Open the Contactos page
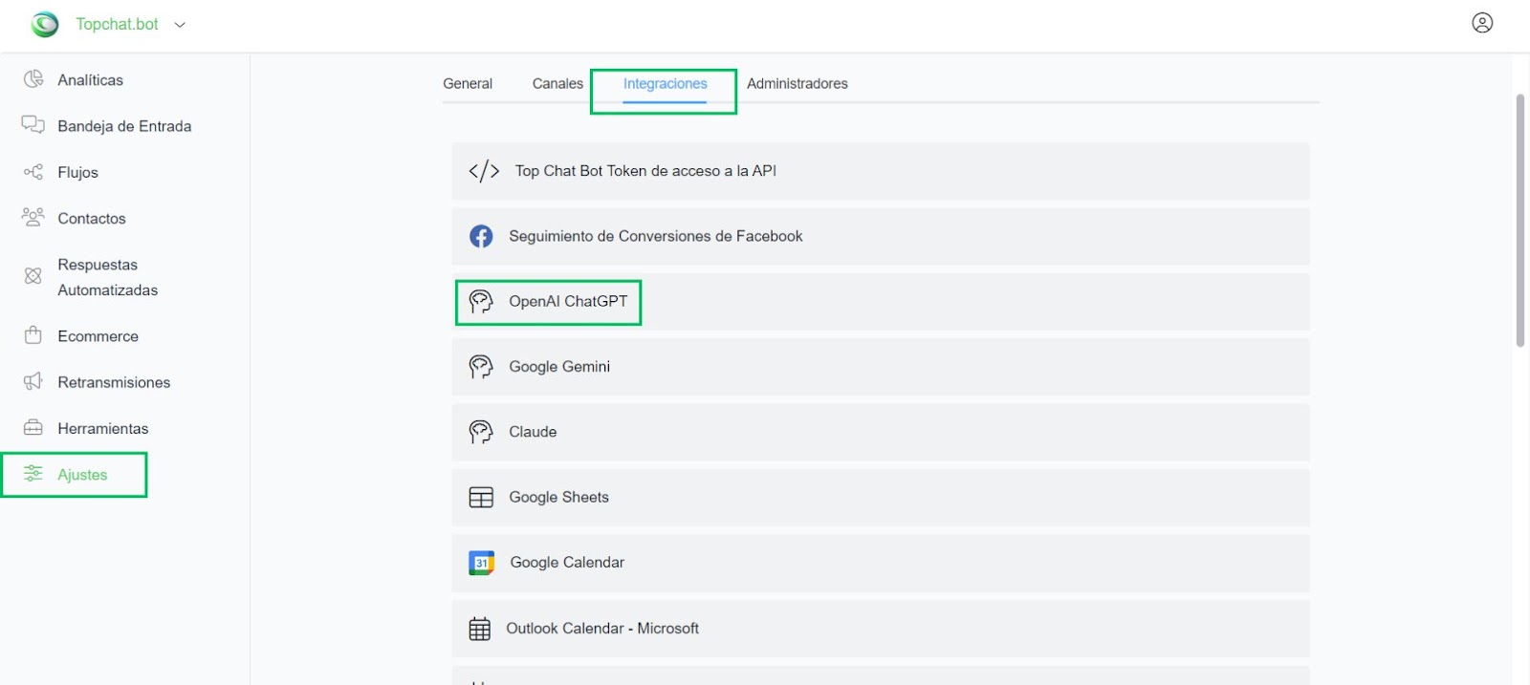This screenshot has height=685, width=1530. [92, 218]
